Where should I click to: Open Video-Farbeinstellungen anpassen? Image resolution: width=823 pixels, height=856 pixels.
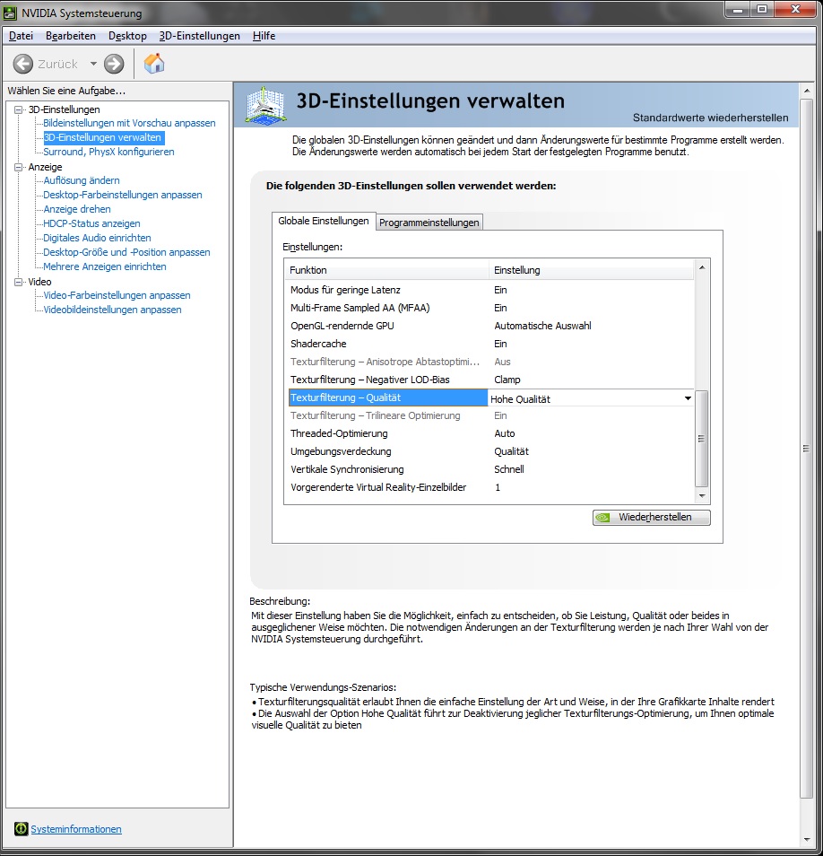(117, 295)
